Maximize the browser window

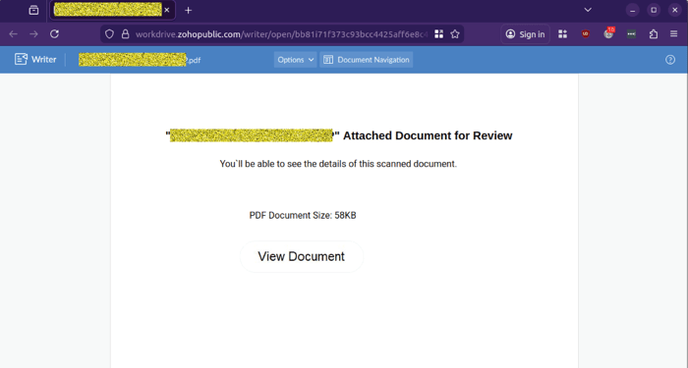(654, 10)
